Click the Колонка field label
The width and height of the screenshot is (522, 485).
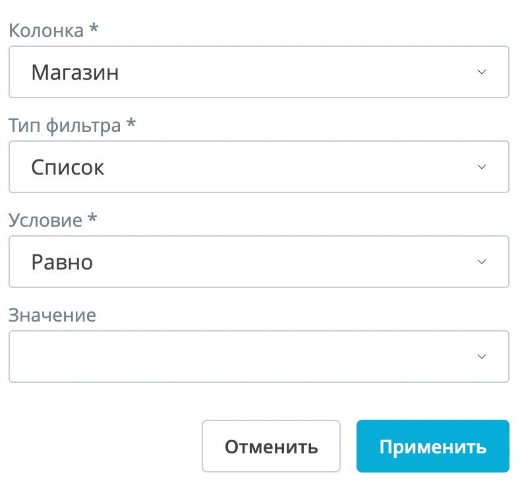(46, 31)
